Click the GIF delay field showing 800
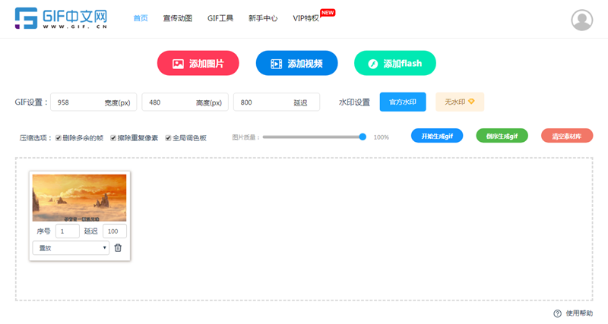The width and height of the screenshot is (608, 324). 277,102
